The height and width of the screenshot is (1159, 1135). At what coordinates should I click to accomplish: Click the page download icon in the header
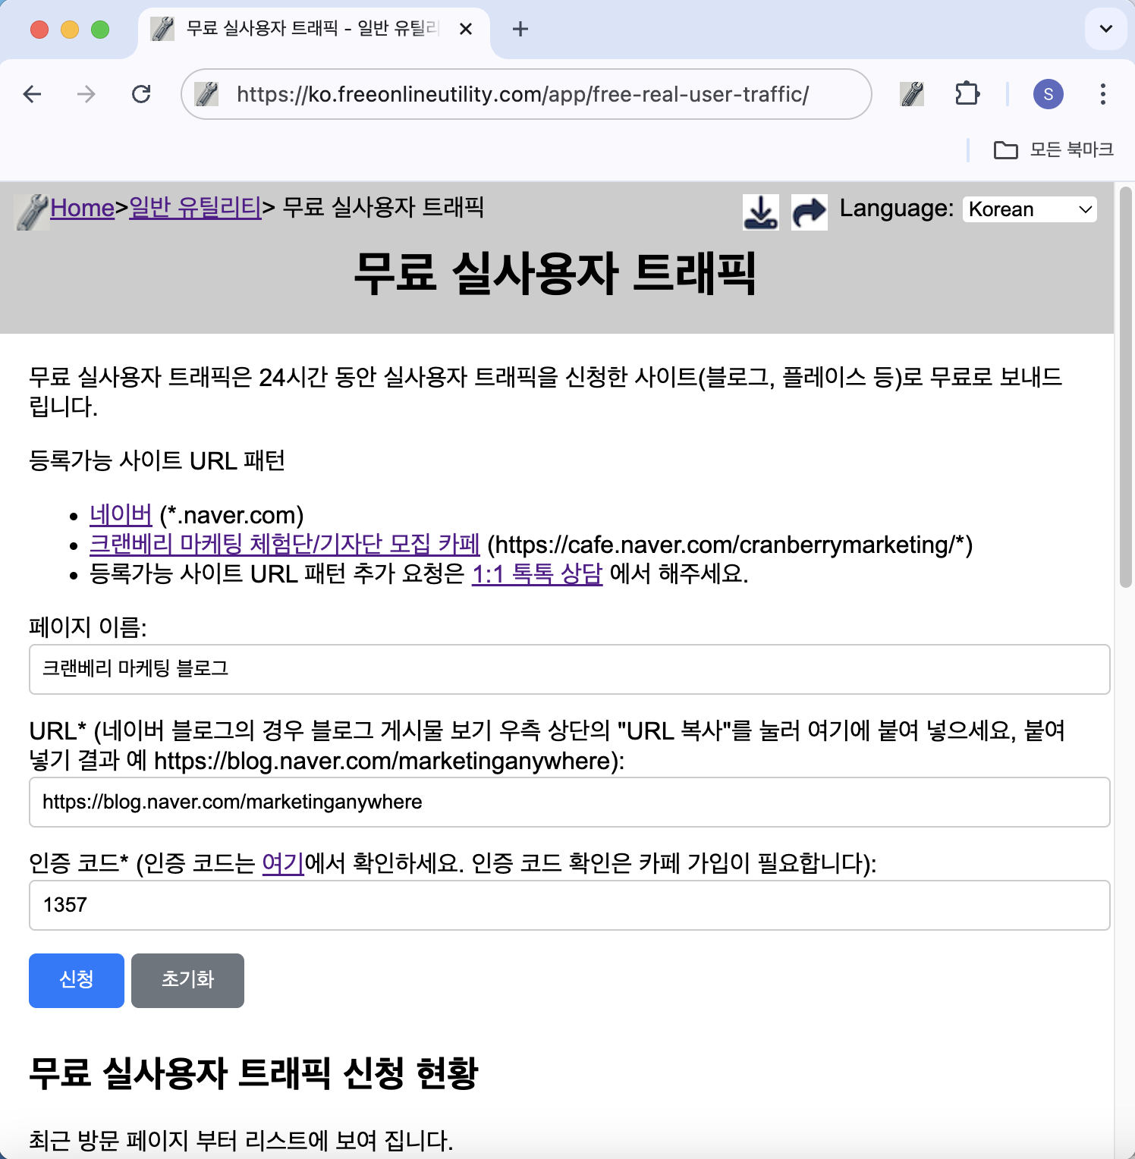760,212
